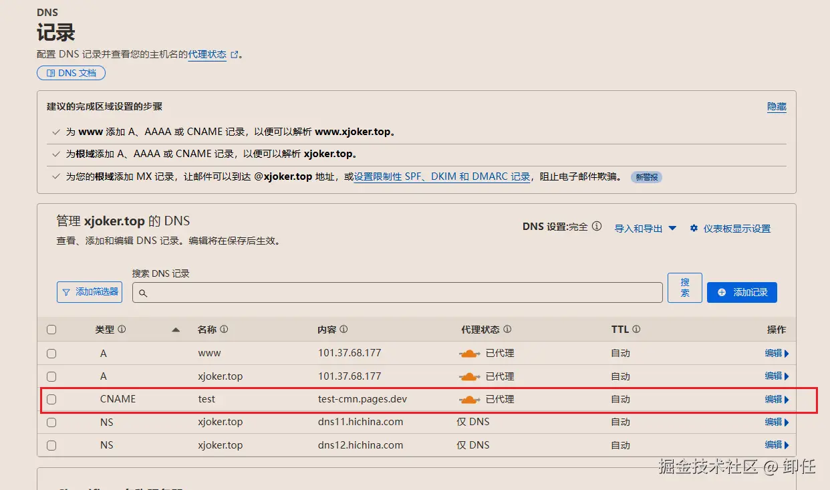
Task: Tick the select-all checkbox in table header
Action: click(x=51, y=330)
